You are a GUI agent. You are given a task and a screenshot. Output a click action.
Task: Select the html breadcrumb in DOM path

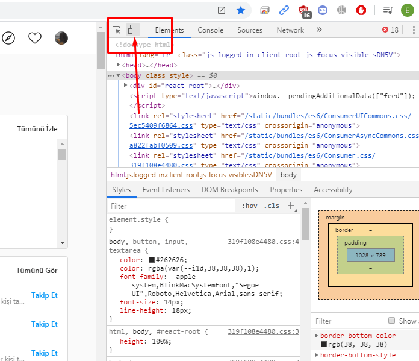pyautogui.click(x=191, y=175)
